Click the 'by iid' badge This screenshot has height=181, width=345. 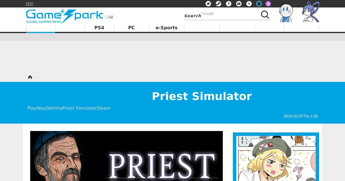(109, 17)
